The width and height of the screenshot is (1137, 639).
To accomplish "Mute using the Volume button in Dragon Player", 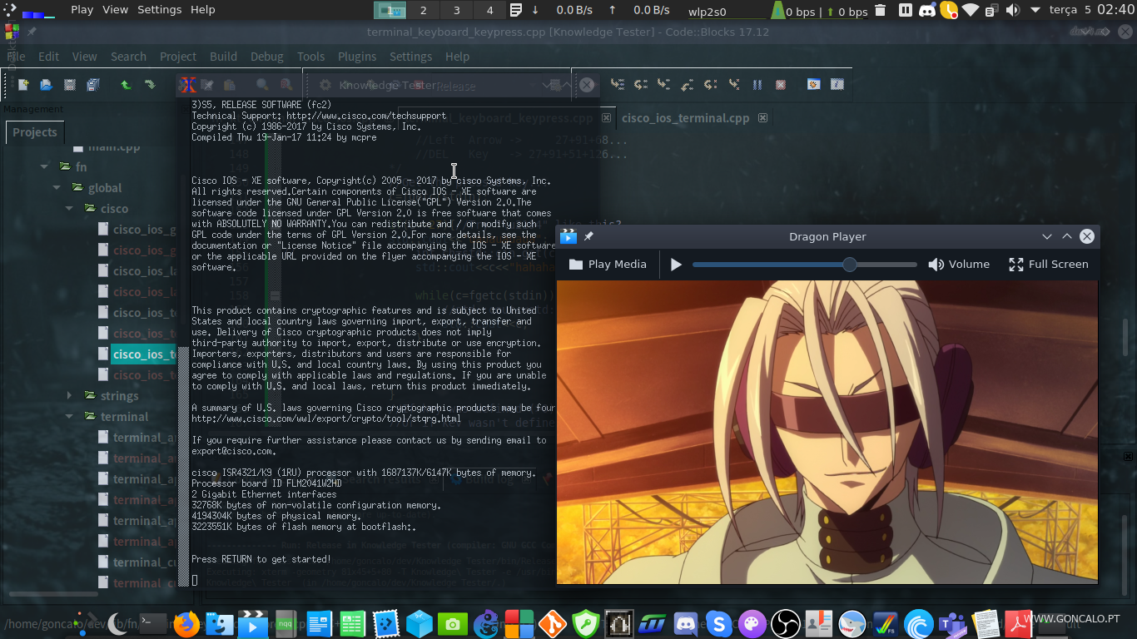I will click(959, 265).
